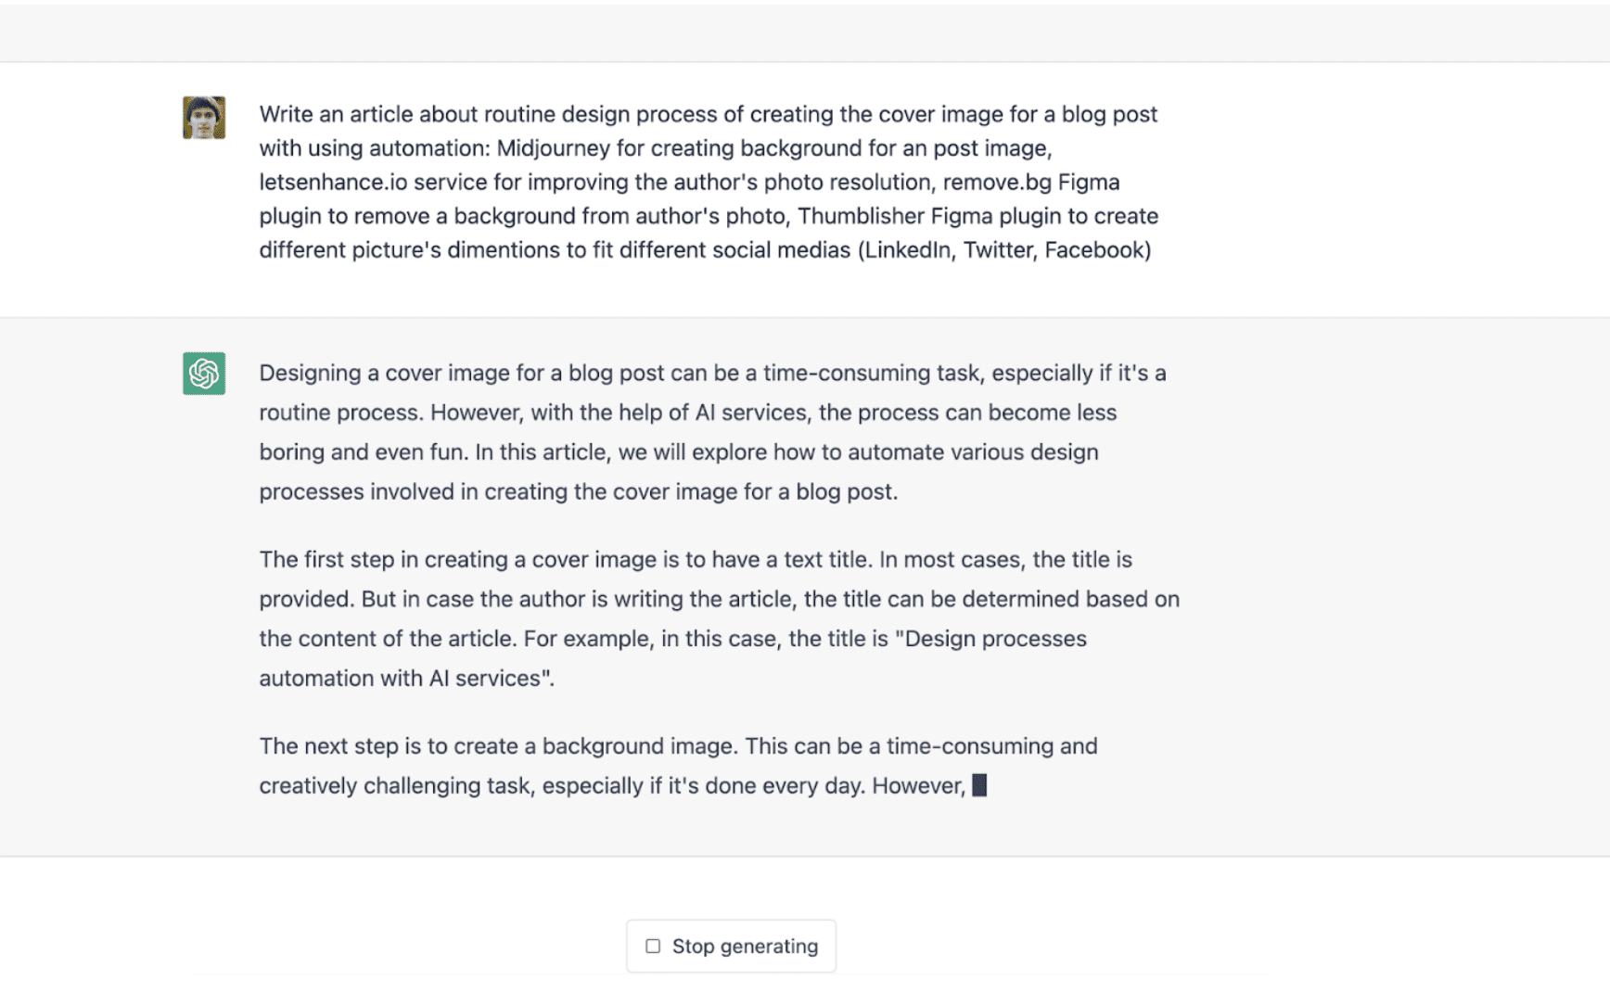
Task: Click the user profile avatar photo
Action: (204, 118)
